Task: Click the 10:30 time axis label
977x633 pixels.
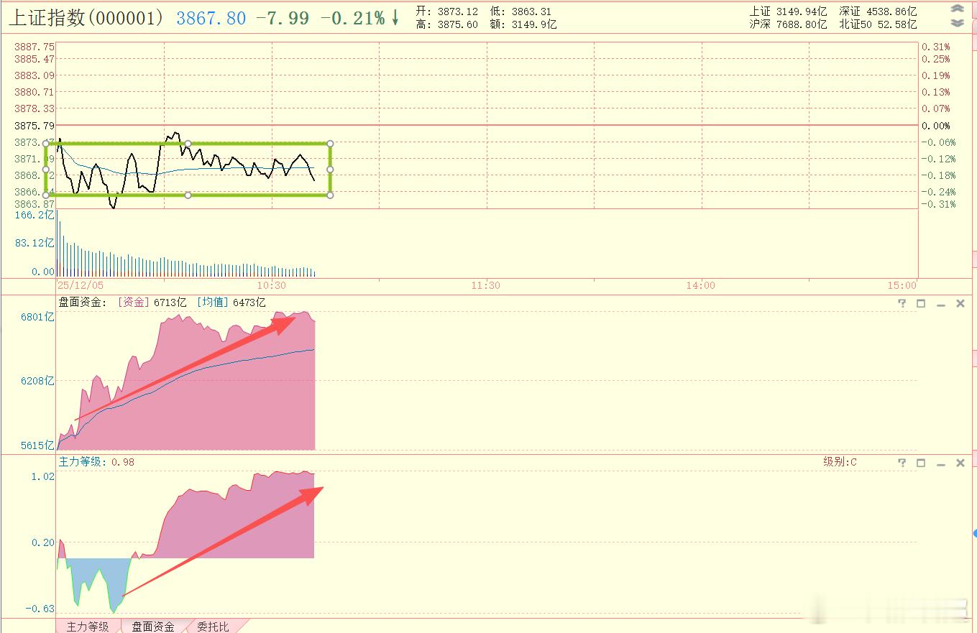Action: [272, 285]
